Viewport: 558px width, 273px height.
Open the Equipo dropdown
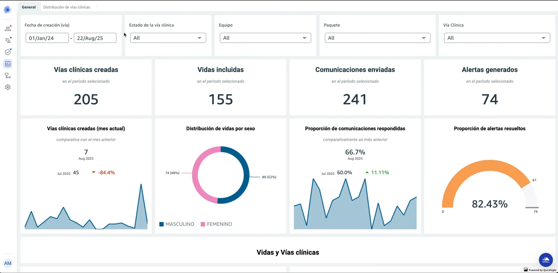pyautogui.click(x=265, y=38)
